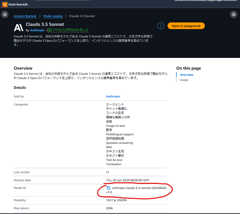The height and width of the screenshot is (214, 240).
Task: Go to Amazon Bedrock breadcrumb
Action: pos(25,16)
